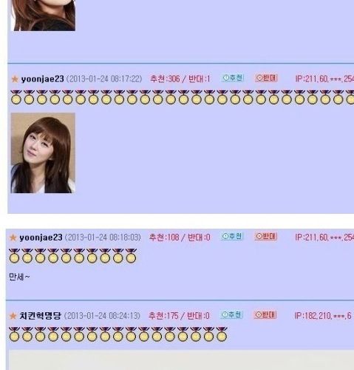The width and height of the screenshot is (354, 370).
Task: Click first medal in 08:17:22 comment row
Action: pyautogui.click(x=16, y=97)
